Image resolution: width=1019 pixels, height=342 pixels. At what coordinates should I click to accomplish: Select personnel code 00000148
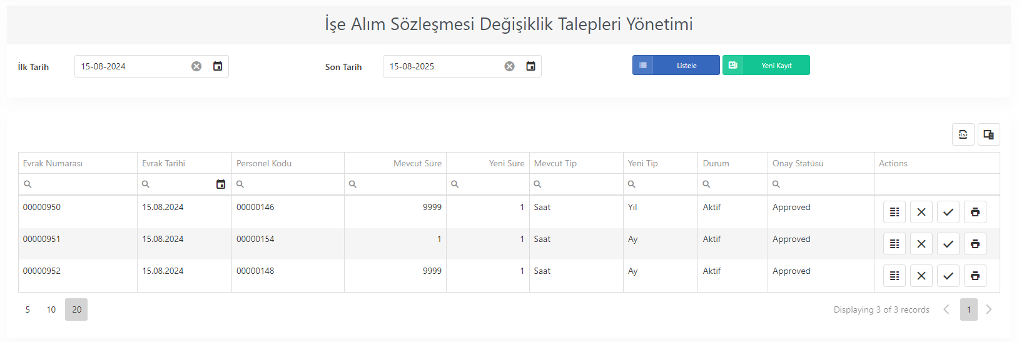tap(255, 271)
